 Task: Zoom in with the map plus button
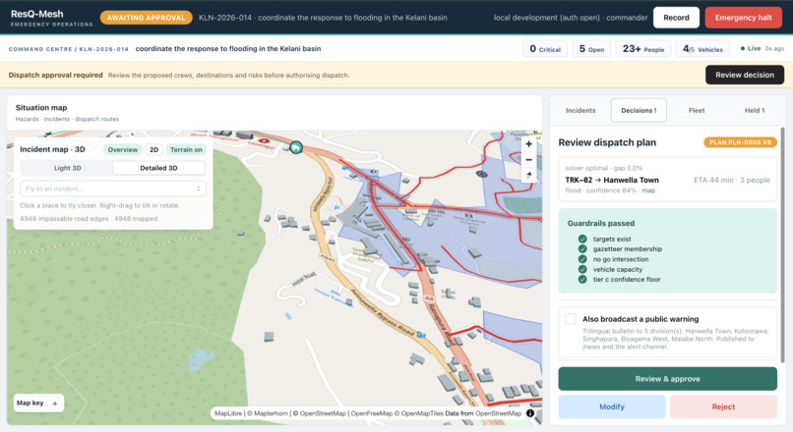(528, 144)
